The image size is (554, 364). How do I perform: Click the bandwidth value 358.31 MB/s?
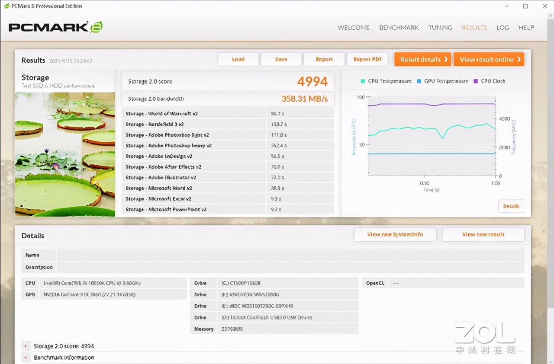pyautogui.click(x=305, y=99)
